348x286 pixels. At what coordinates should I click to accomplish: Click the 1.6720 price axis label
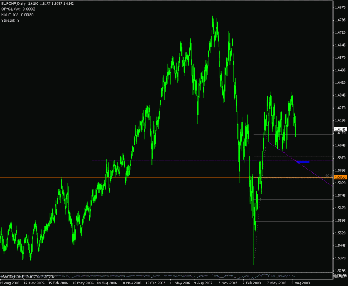[340, 33]
